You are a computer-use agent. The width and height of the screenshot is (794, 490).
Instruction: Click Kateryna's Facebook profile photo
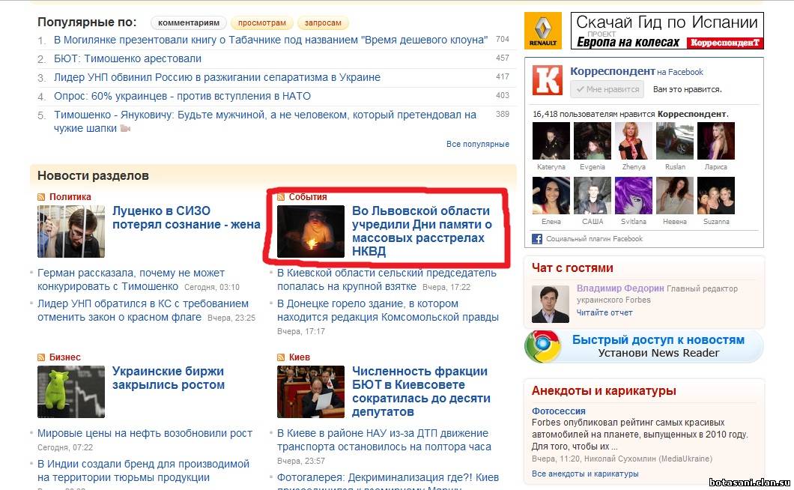[x=551, y=141]
